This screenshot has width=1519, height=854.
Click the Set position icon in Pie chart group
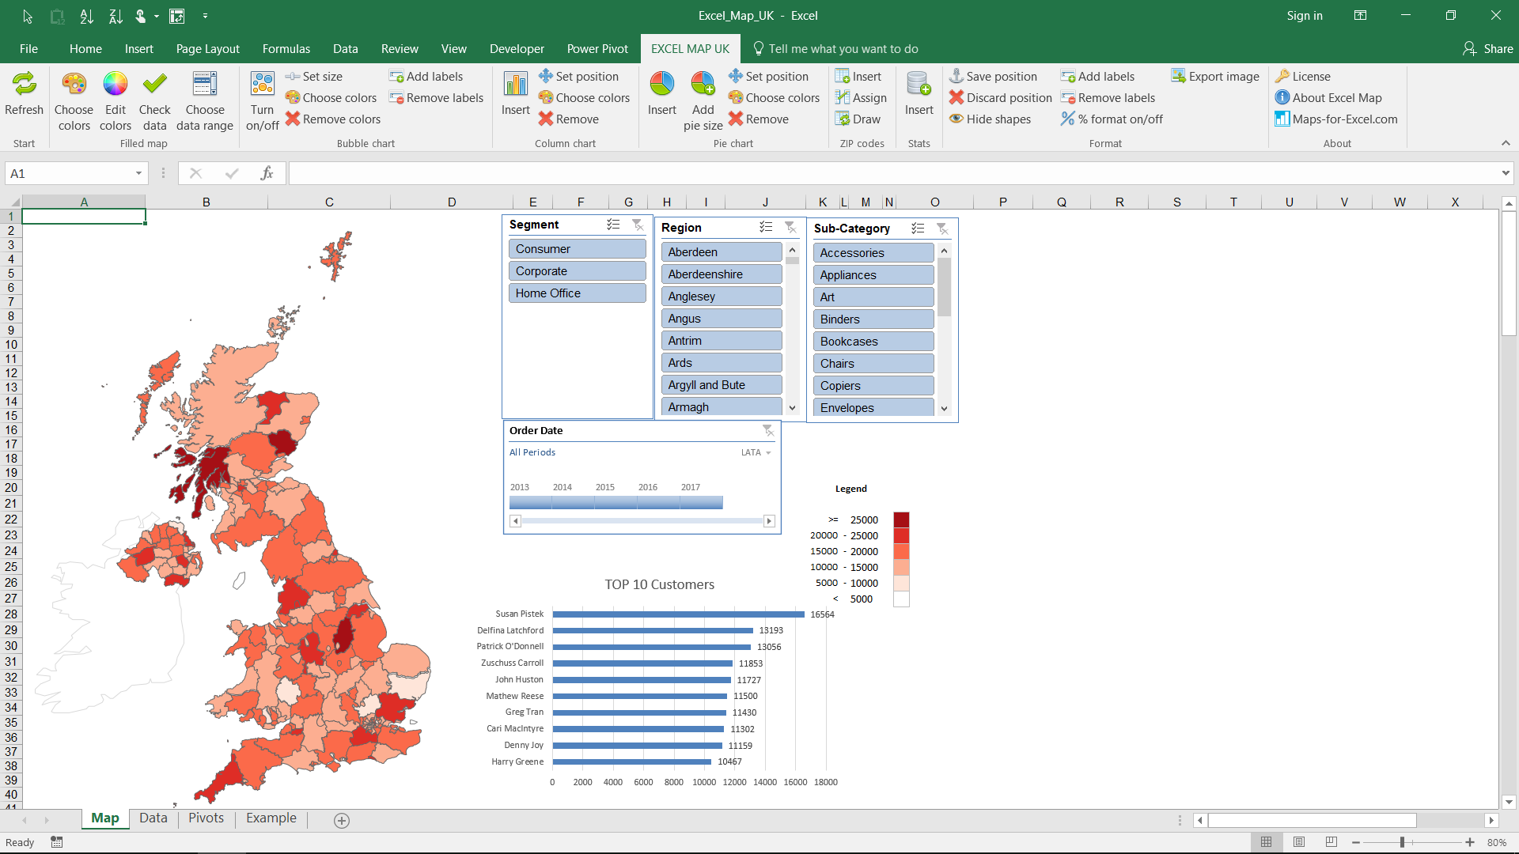coord(736,76)
